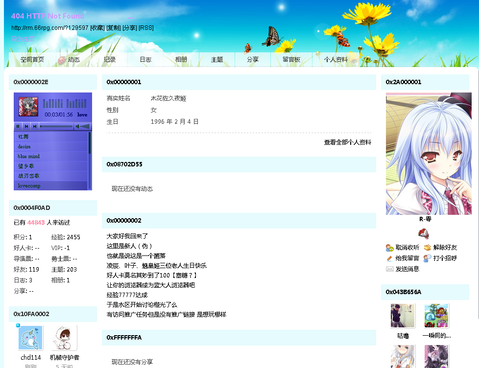
Task: Click the 解除好友 handshake icon
Action: click(x=428, y=248)
